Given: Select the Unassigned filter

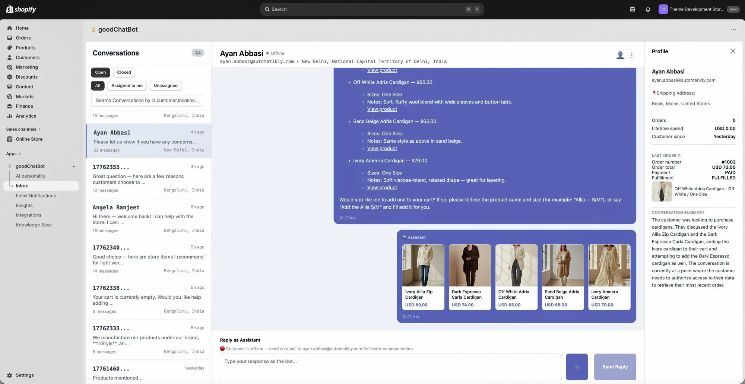Looking at the screenshot, I should (x=165, y=86).
